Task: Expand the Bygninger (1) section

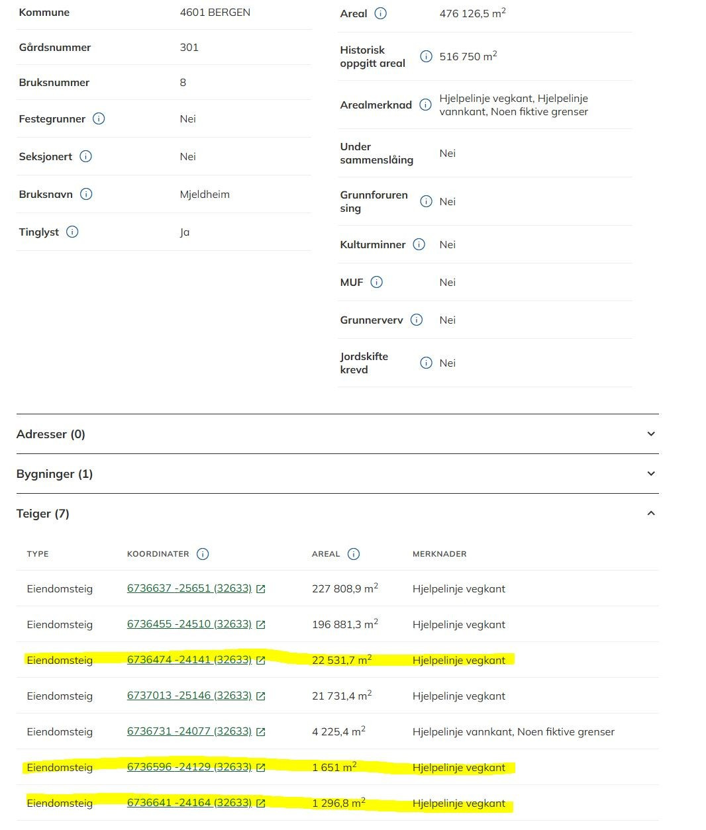Action: pos(338,474)
